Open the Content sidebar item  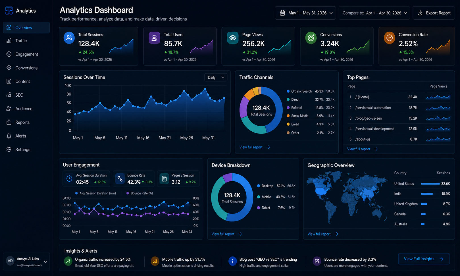click(x=26, y=82)
